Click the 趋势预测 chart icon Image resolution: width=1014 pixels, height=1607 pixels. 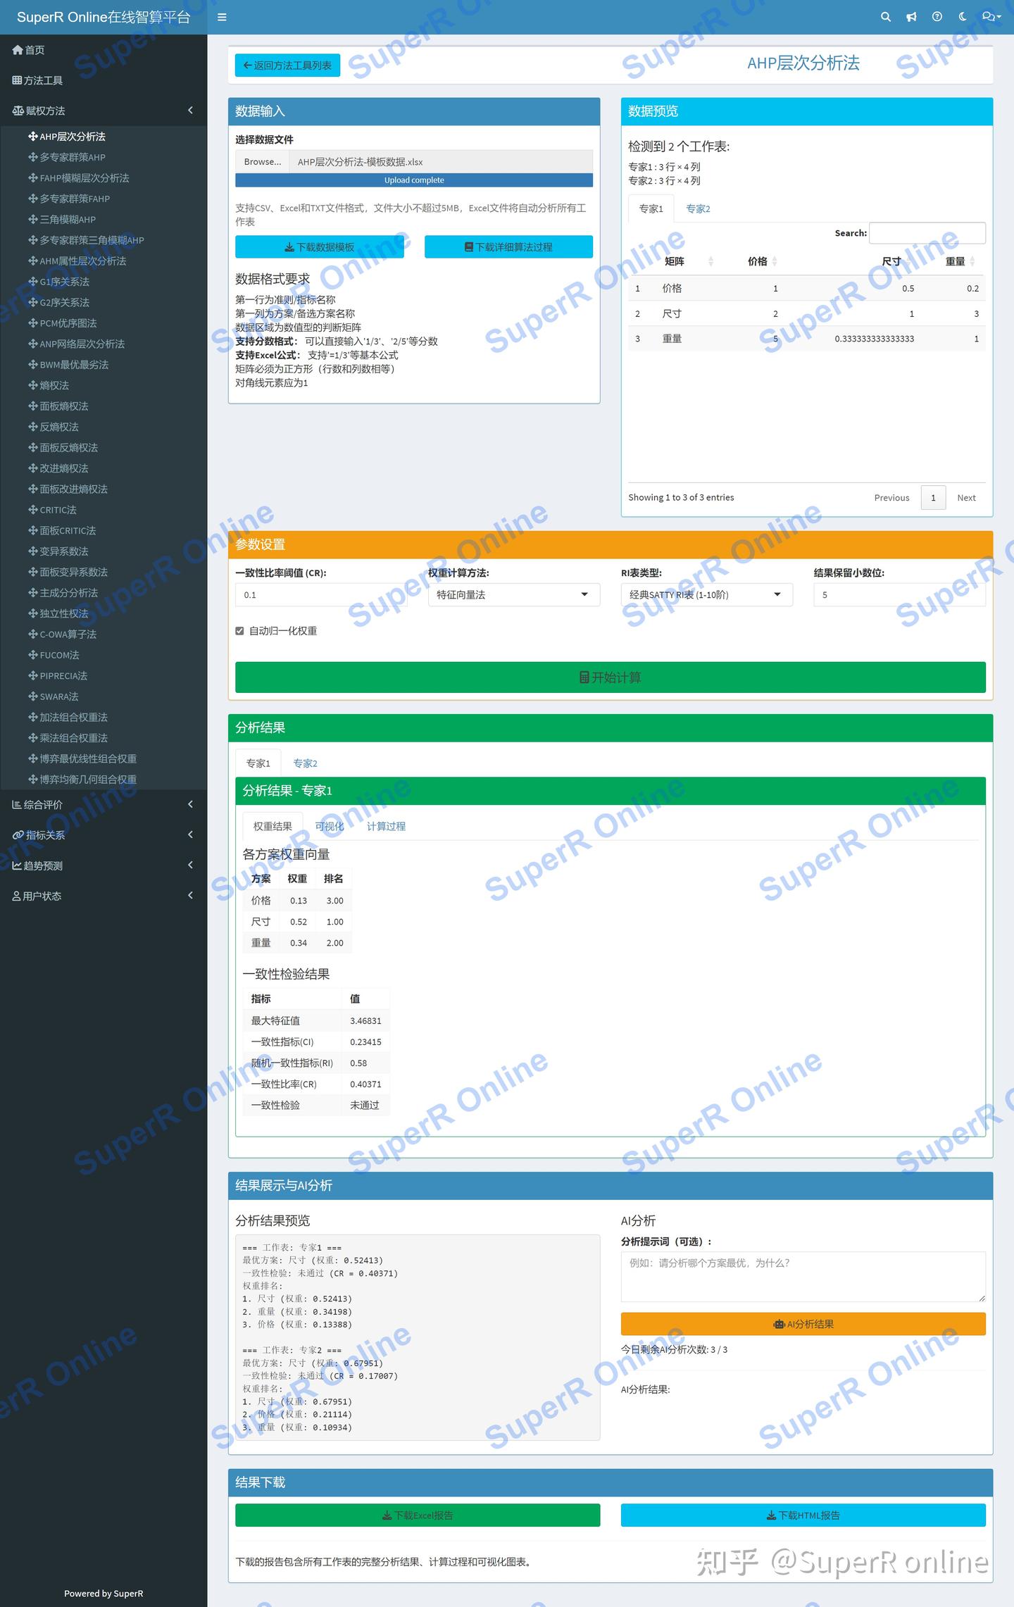click(x=17, y=865)
